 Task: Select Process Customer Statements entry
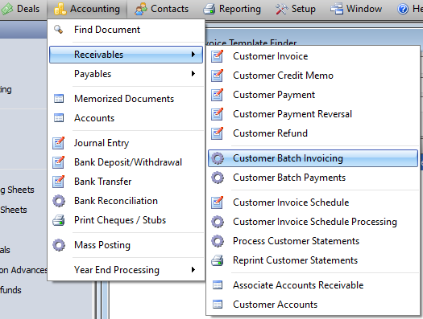tap(313, 241)
